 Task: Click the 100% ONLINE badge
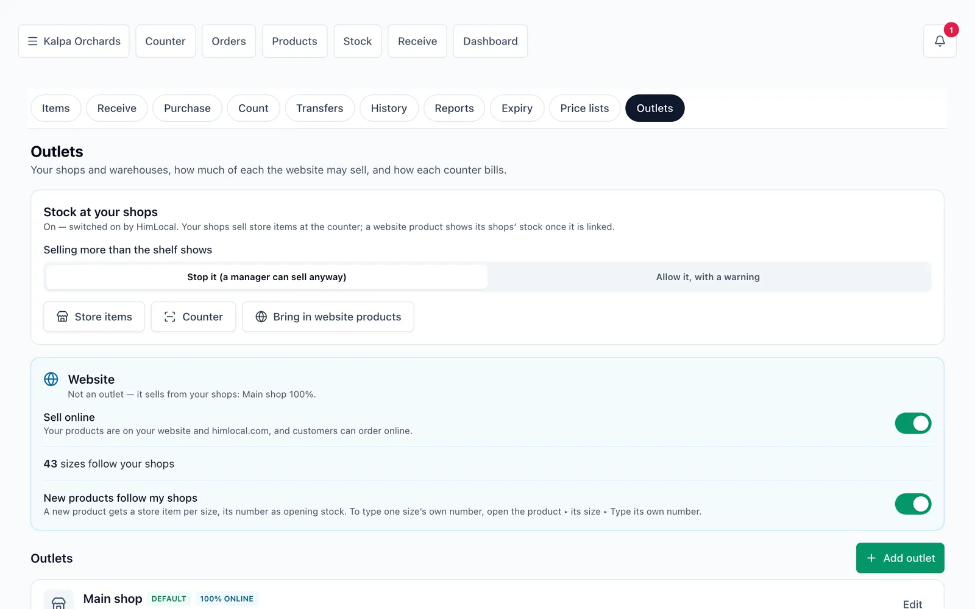coord(227,599)
